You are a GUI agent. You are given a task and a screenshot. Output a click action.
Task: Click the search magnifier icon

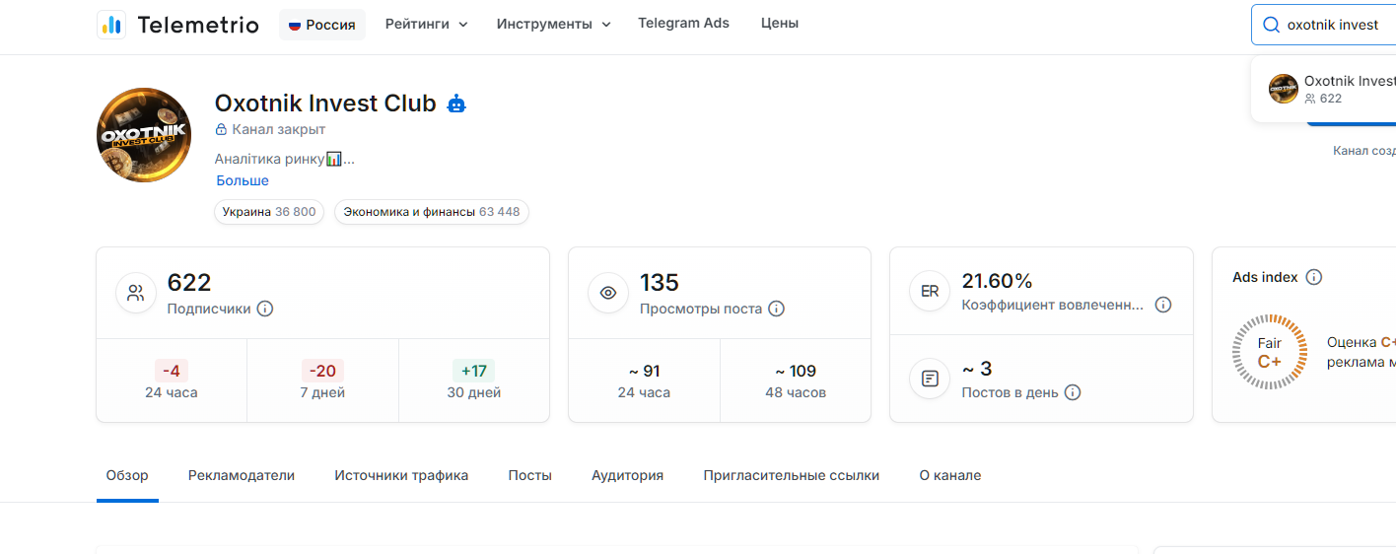1271,25
